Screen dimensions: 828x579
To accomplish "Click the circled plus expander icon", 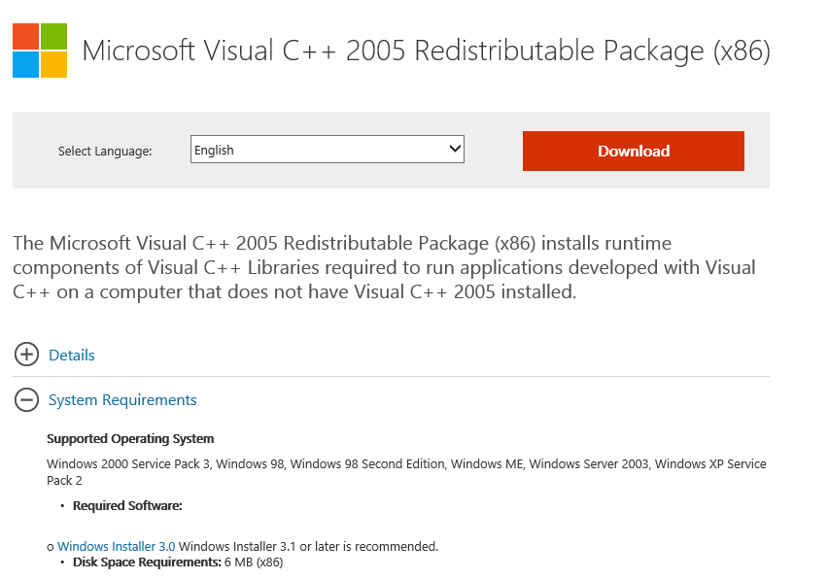I will pos(26,355).
